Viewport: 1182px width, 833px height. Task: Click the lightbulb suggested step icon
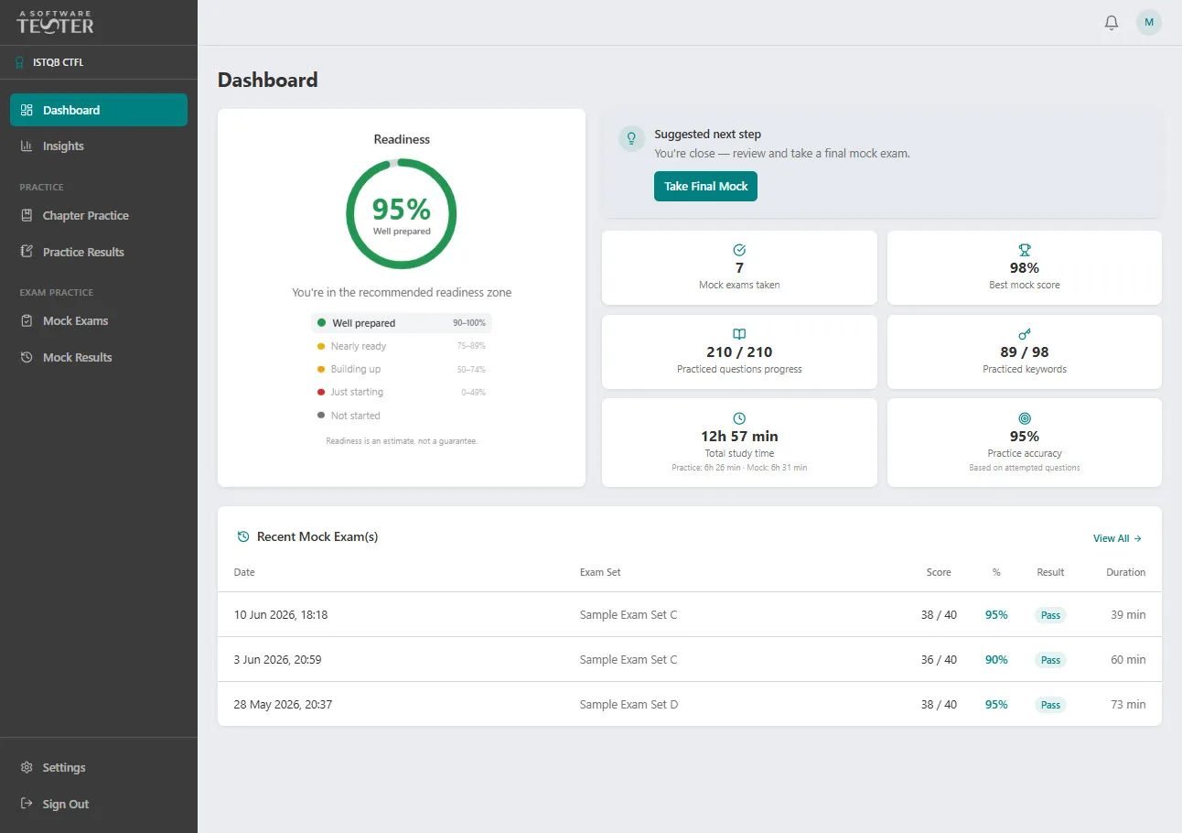pos(631,138)
